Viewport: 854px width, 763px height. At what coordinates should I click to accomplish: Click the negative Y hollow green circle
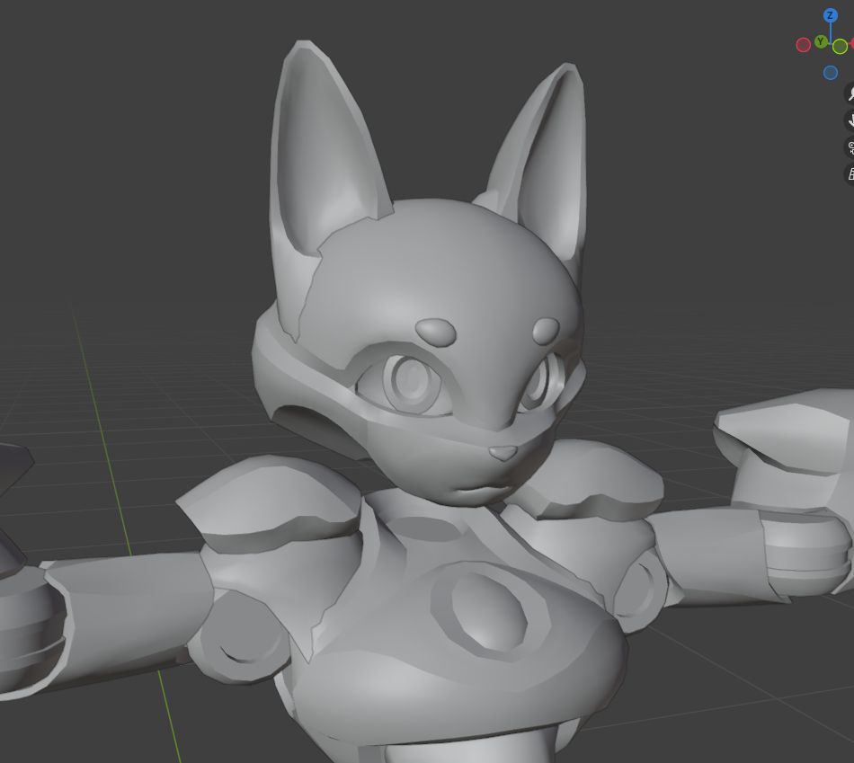pos(840,46)
